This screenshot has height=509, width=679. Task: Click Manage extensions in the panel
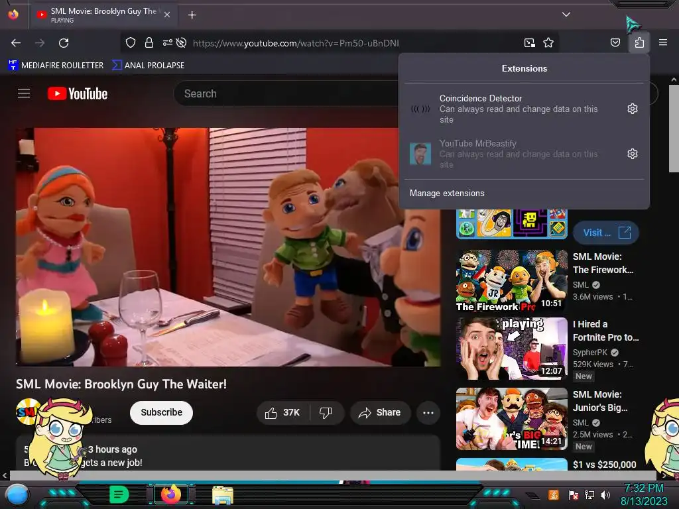point(447,193)
